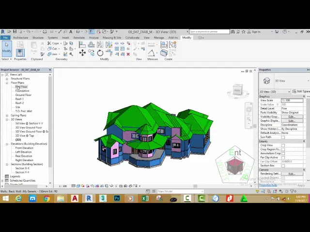The height and width of the screenshot is (232, 310).
Task: Click the favorites star icon in title bar
Action: click(244, 31)
